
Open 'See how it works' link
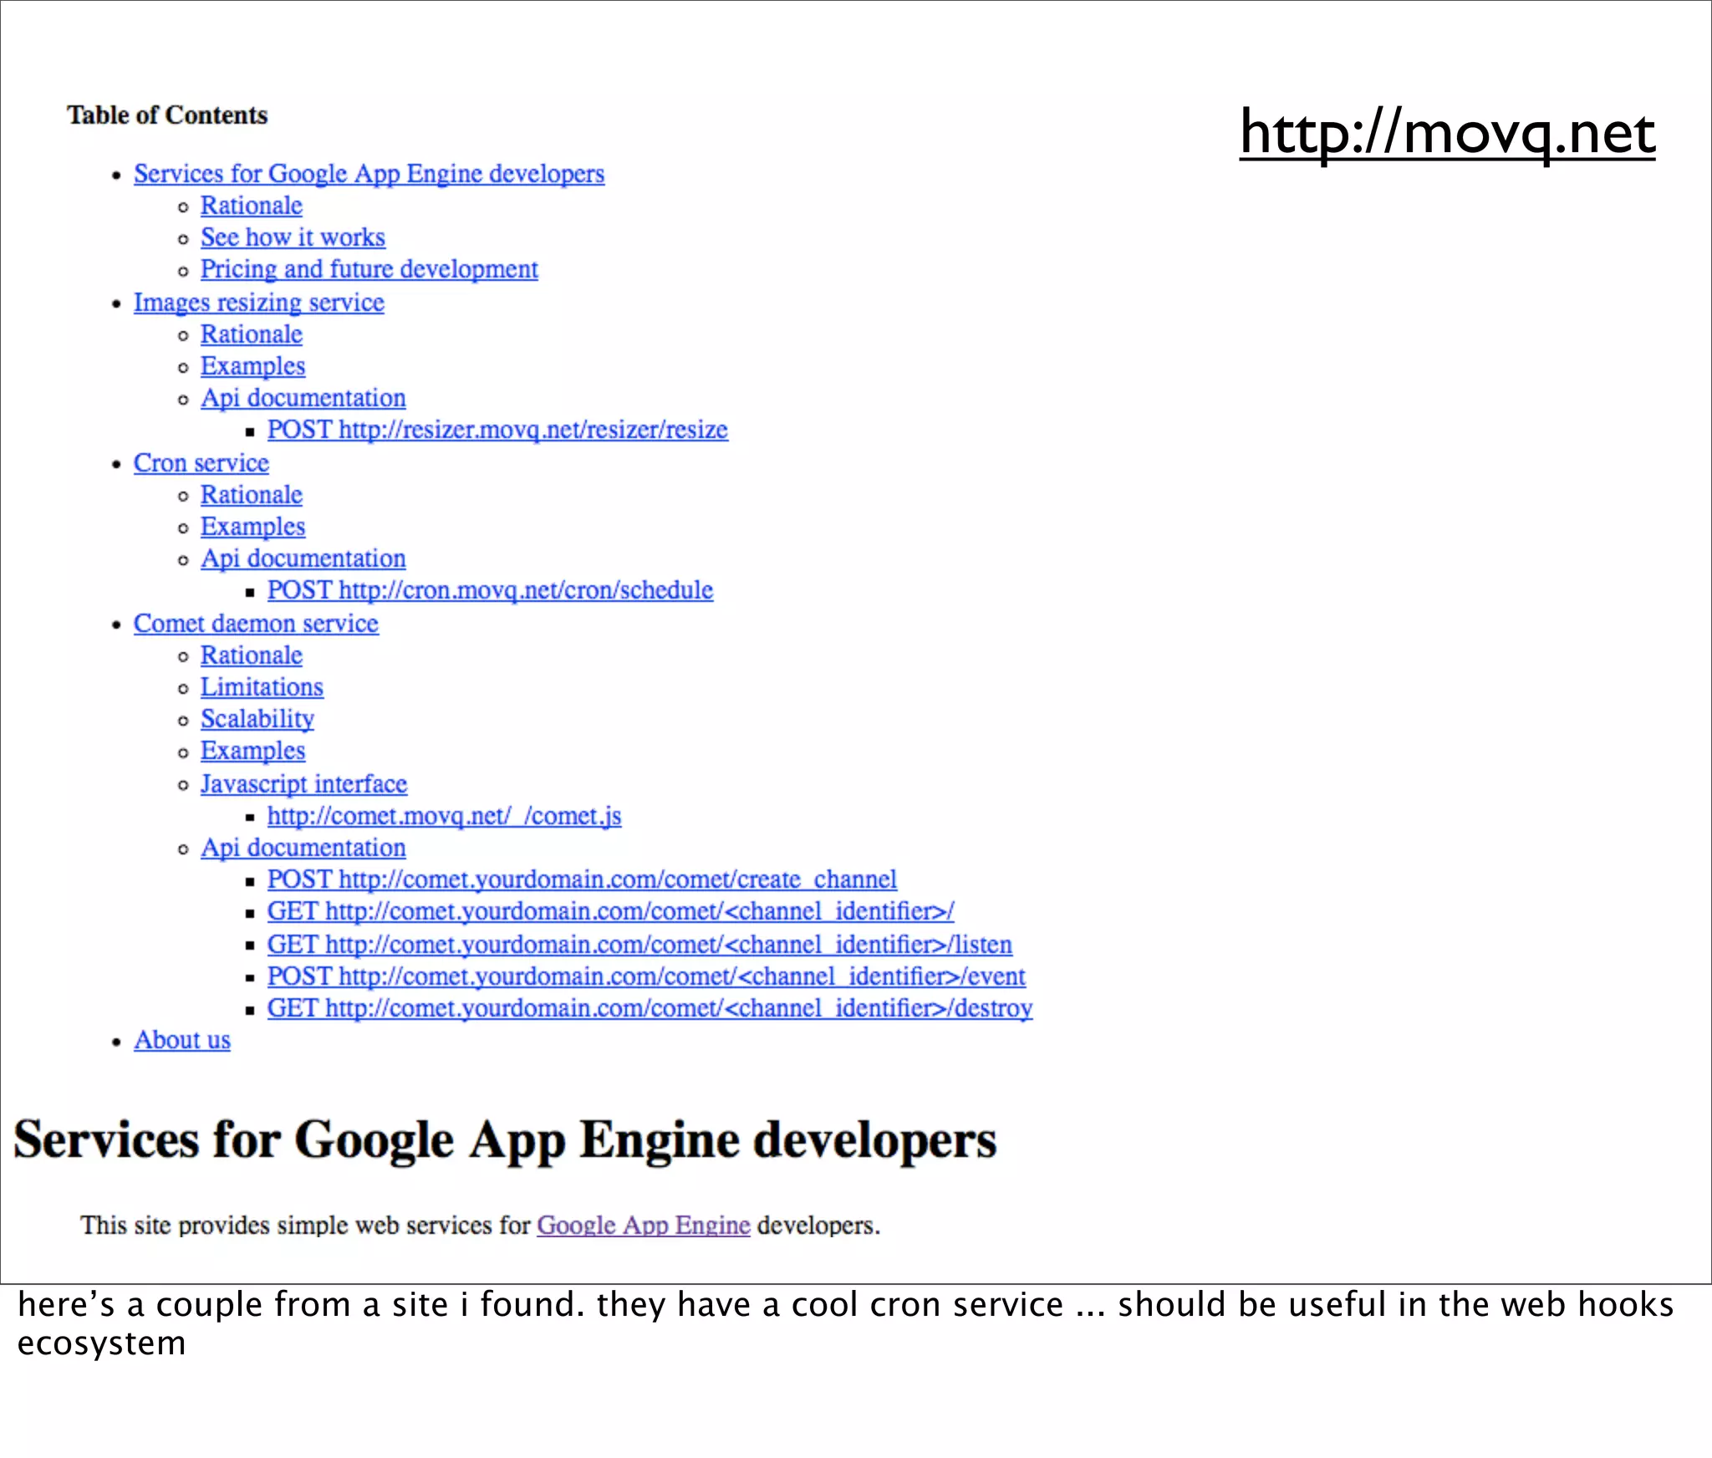tap(293, 237)
